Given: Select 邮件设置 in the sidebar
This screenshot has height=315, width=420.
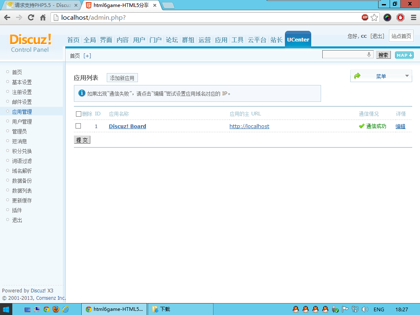Looking at the screenshot, I should pos(22,102).
